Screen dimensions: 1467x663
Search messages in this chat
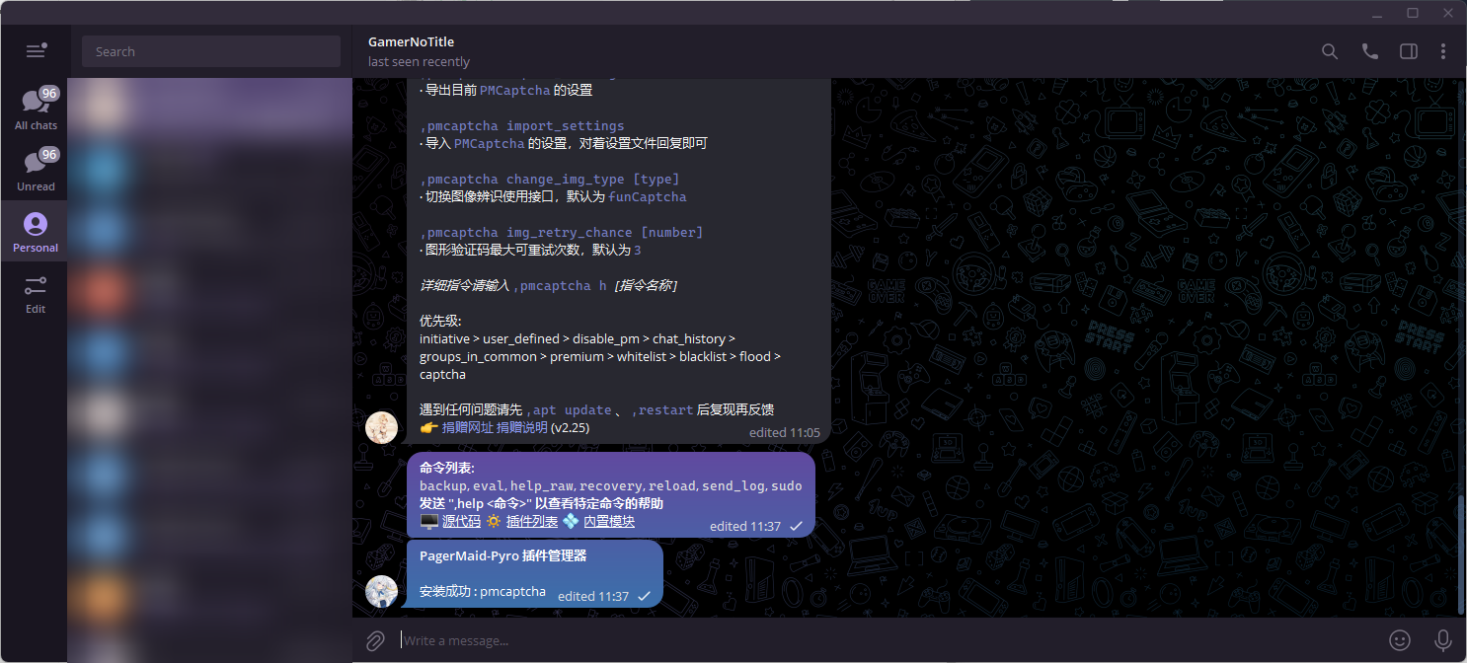pyautogui.click(x=1330, y=51)
